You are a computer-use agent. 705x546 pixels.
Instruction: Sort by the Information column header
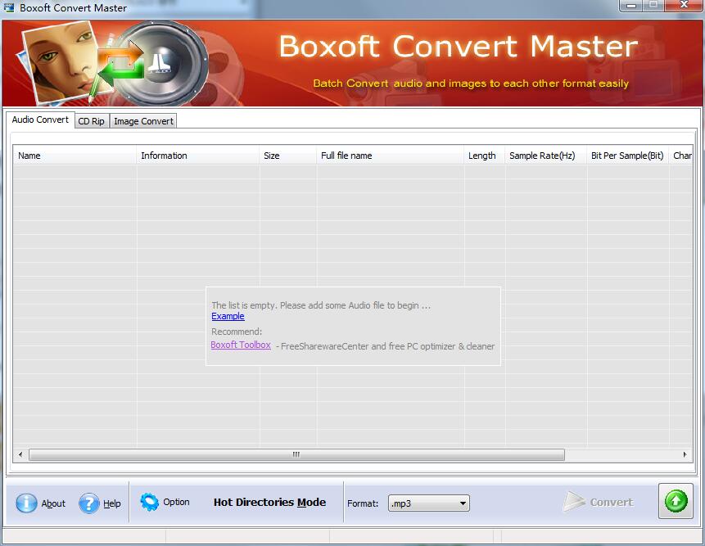[x=198, y=156]
